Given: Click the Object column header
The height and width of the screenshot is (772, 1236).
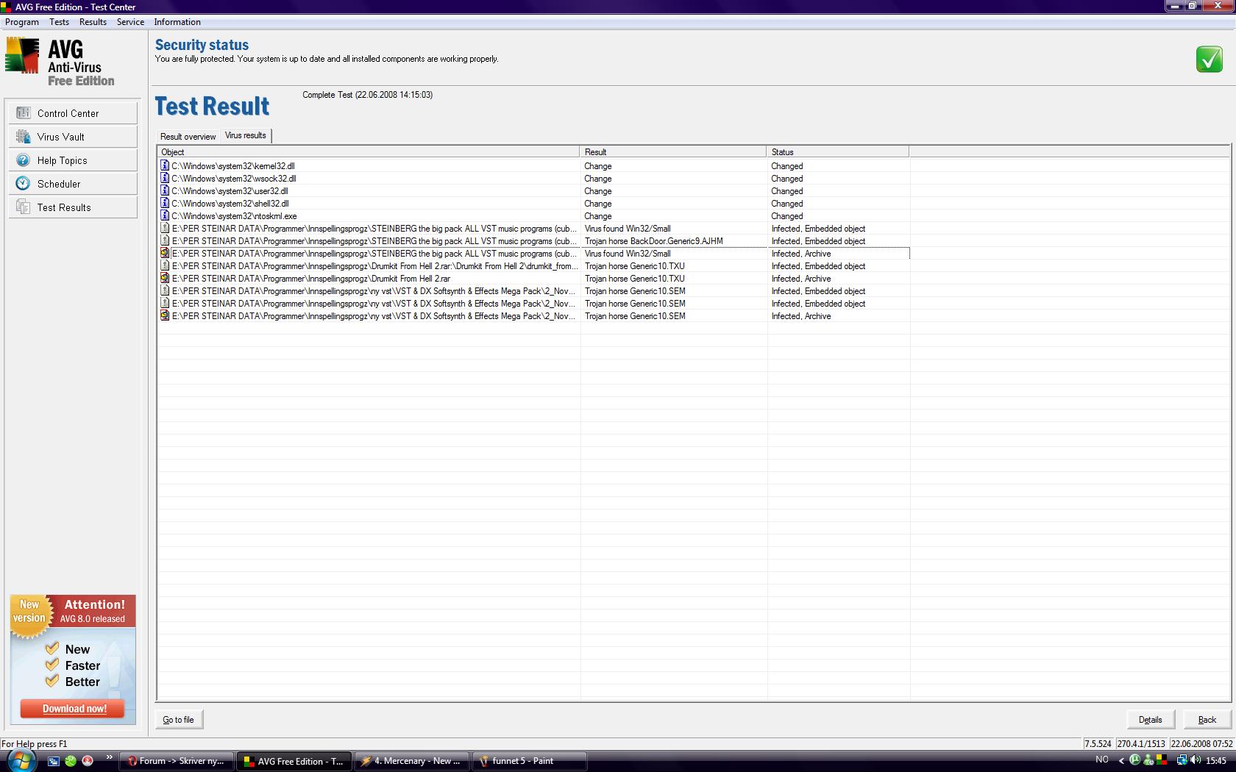Looking at the screenshot, I should (369, 152).
